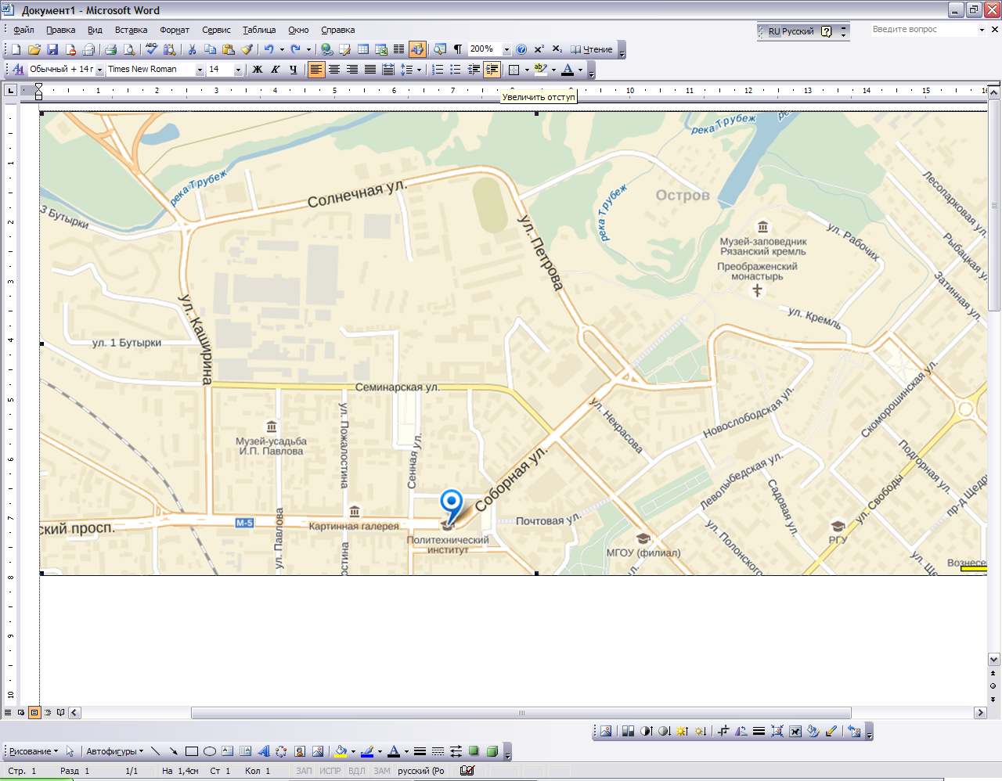
Task: Undo the last action
Action: coord(269,49)
